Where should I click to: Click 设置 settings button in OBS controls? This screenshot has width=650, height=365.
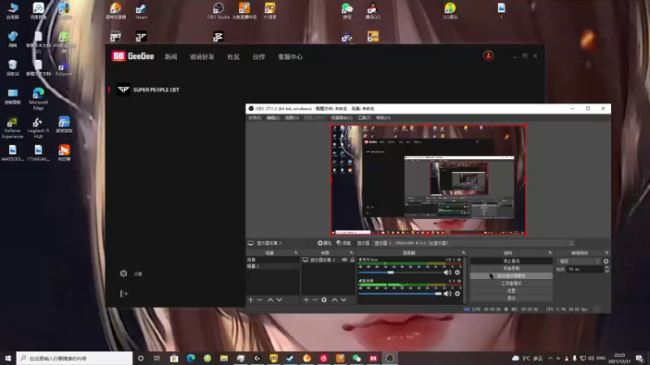pyautogui.click(x=511, y=291)
